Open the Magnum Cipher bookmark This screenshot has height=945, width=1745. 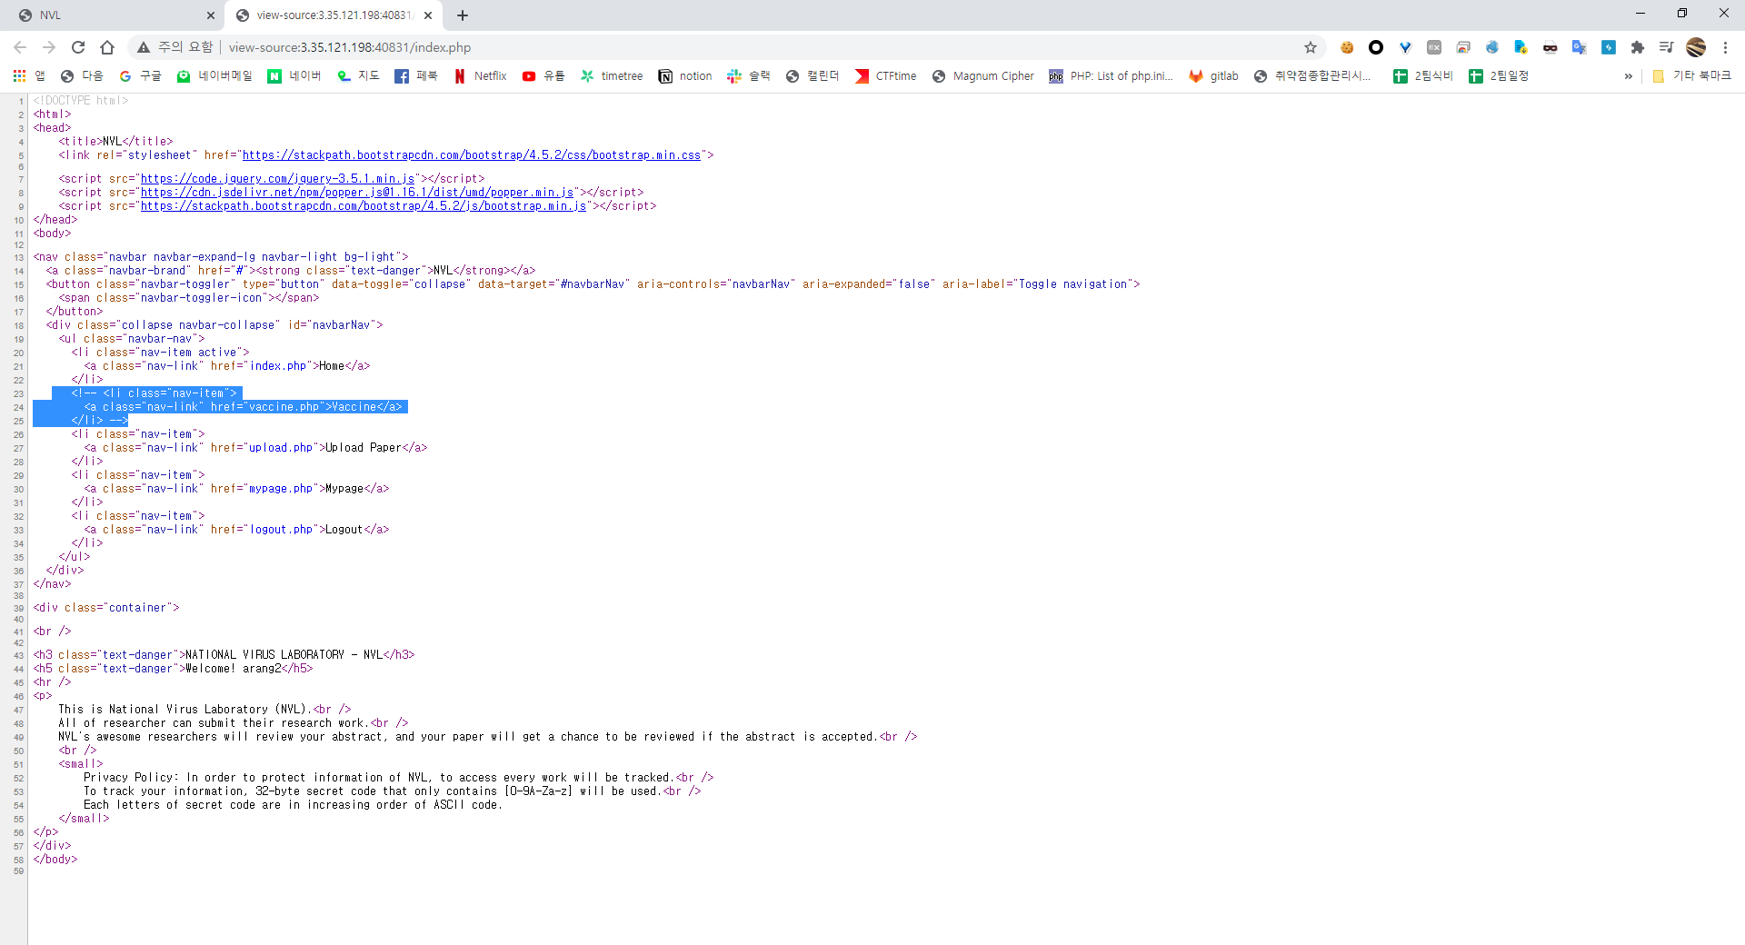click(983, 76)
